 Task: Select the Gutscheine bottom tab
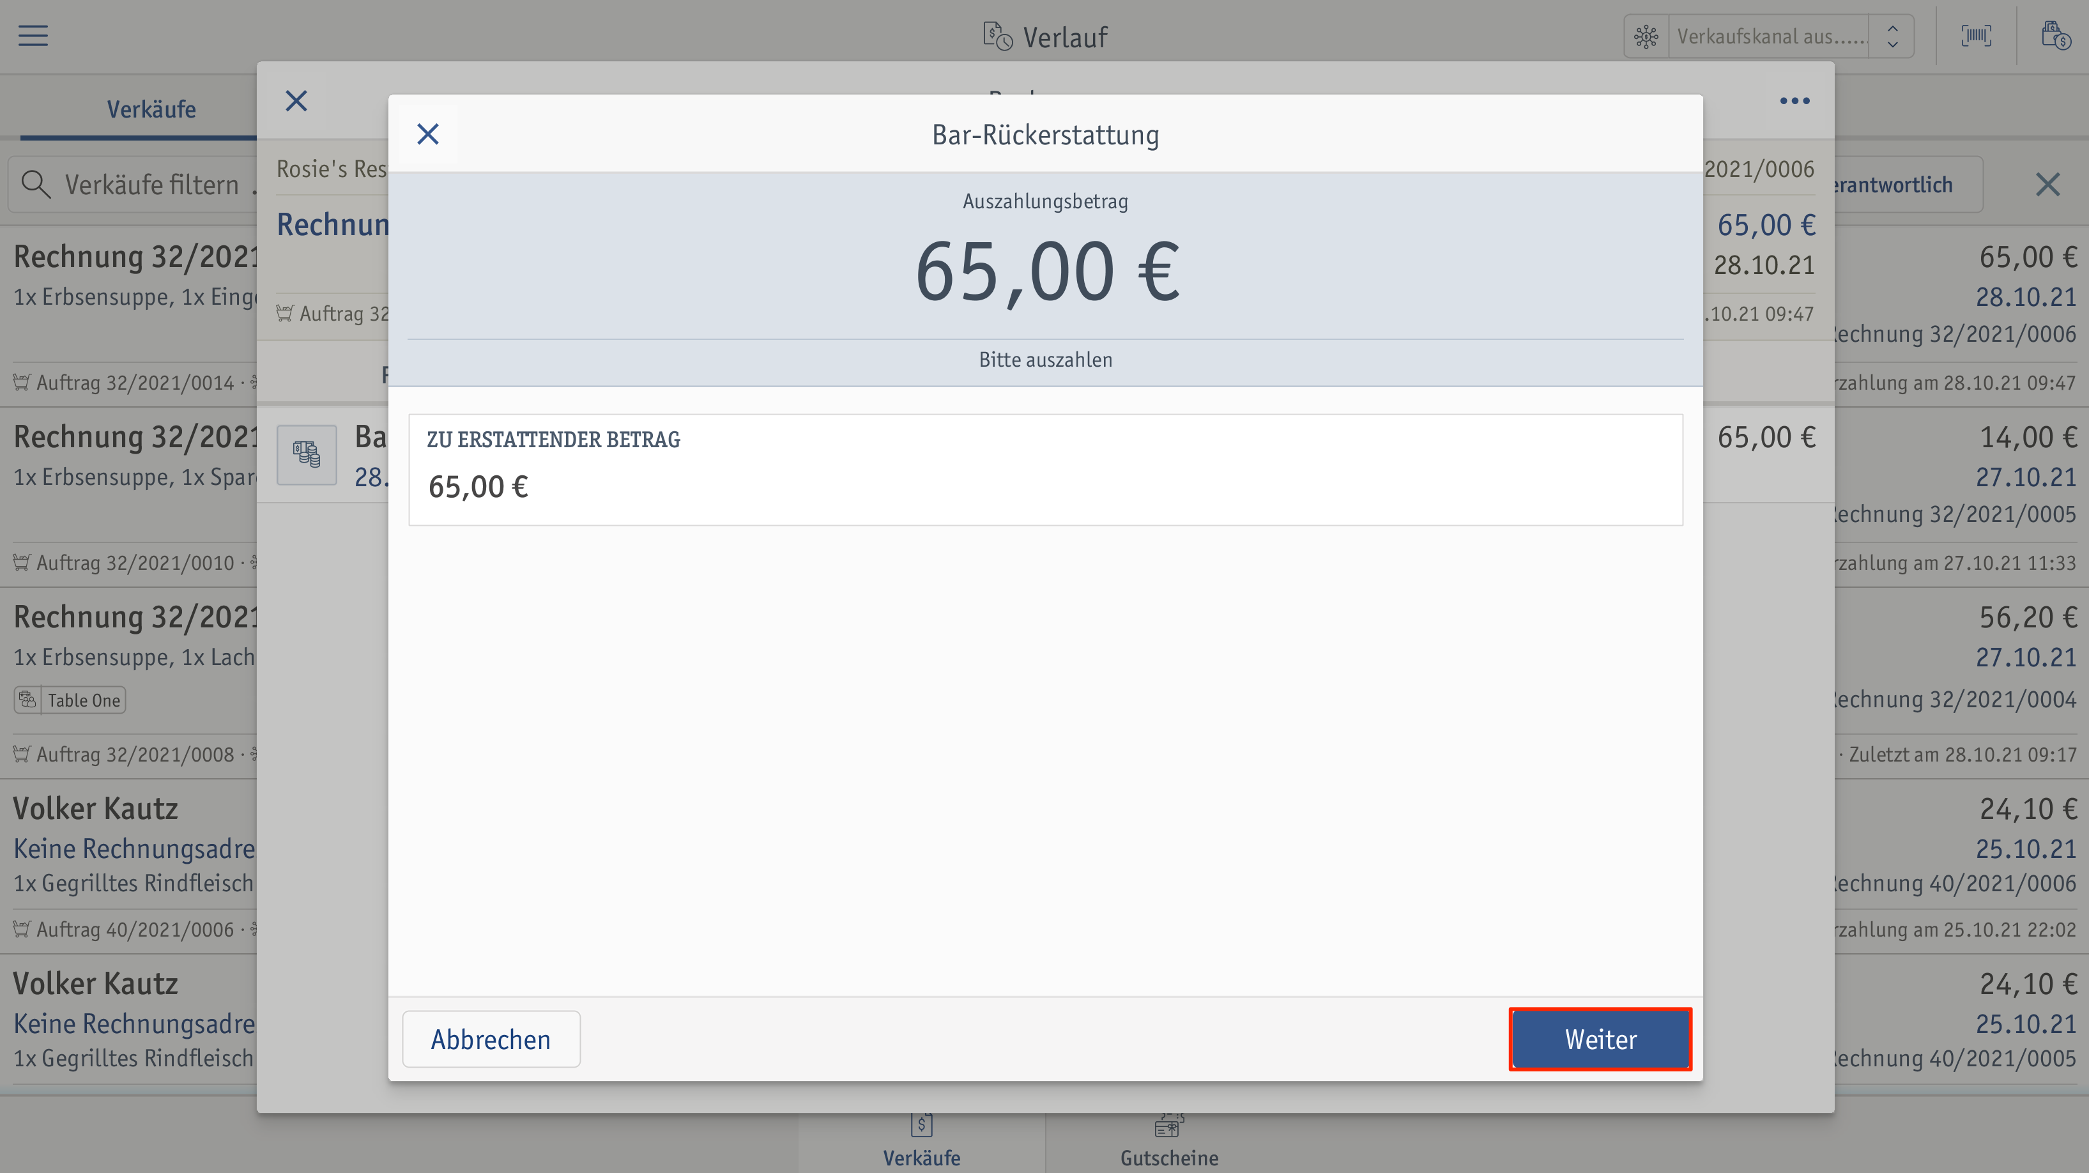pyautogui.click(x=1168, y=1142)
